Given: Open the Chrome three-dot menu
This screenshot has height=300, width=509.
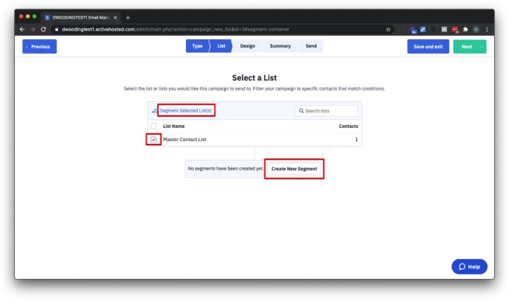Looking at the screenshot, I should coord(486,29).
